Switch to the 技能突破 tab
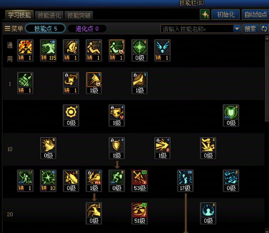 point(79,16)
